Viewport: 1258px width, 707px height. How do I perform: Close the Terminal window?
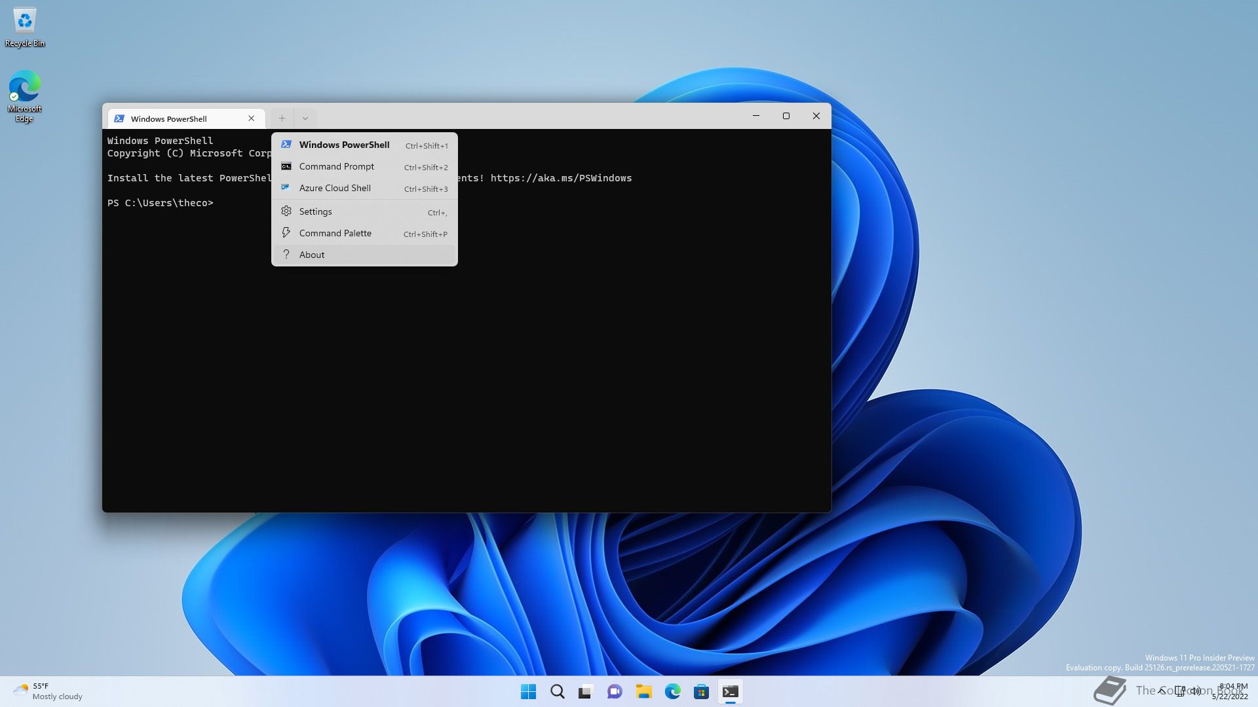(816, 116)
